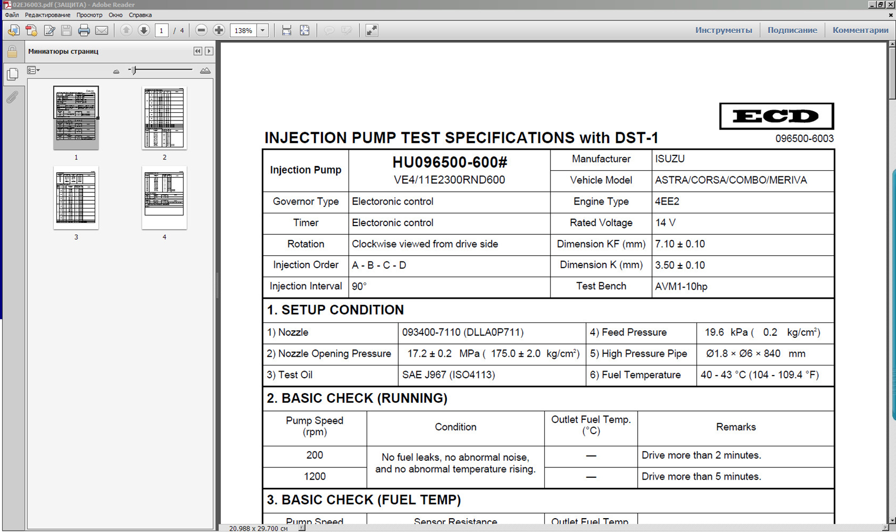Zoom out using the minus button
This screenshot has height=532, width=896.
coord(201,31)
